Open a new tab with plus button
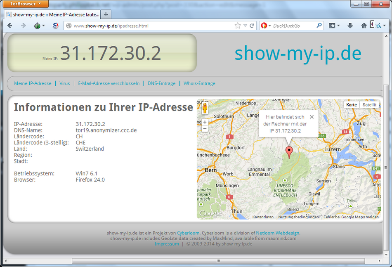Viewport: 392px width, 267px height. coord(106,14)
